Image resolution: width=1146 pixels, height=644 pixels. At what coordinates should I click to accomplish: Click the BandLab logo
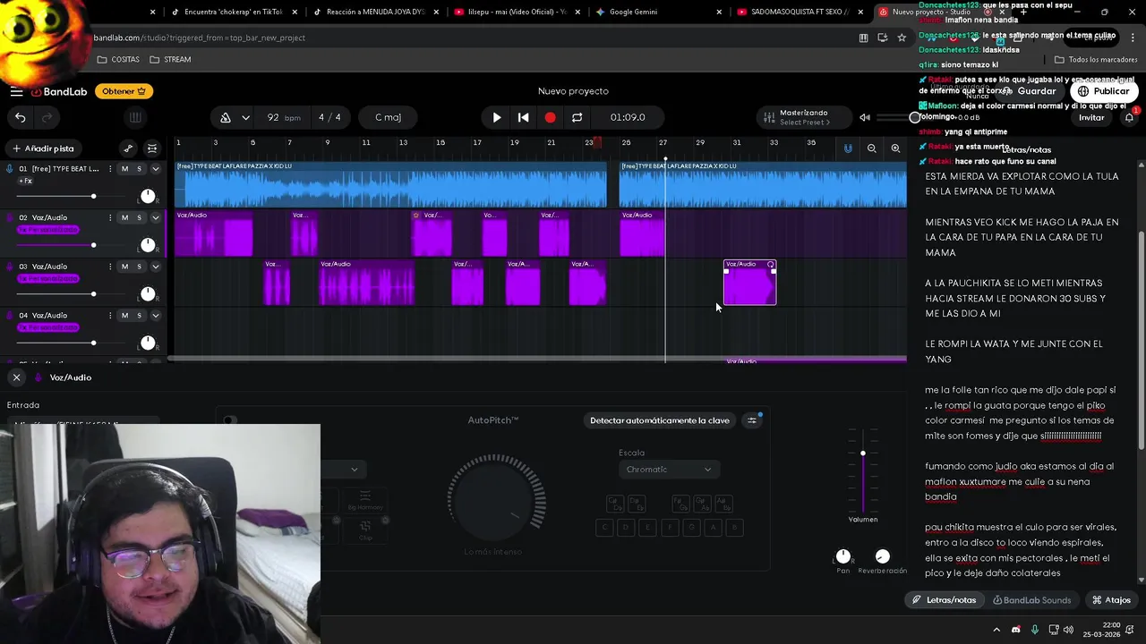point(59,91)
